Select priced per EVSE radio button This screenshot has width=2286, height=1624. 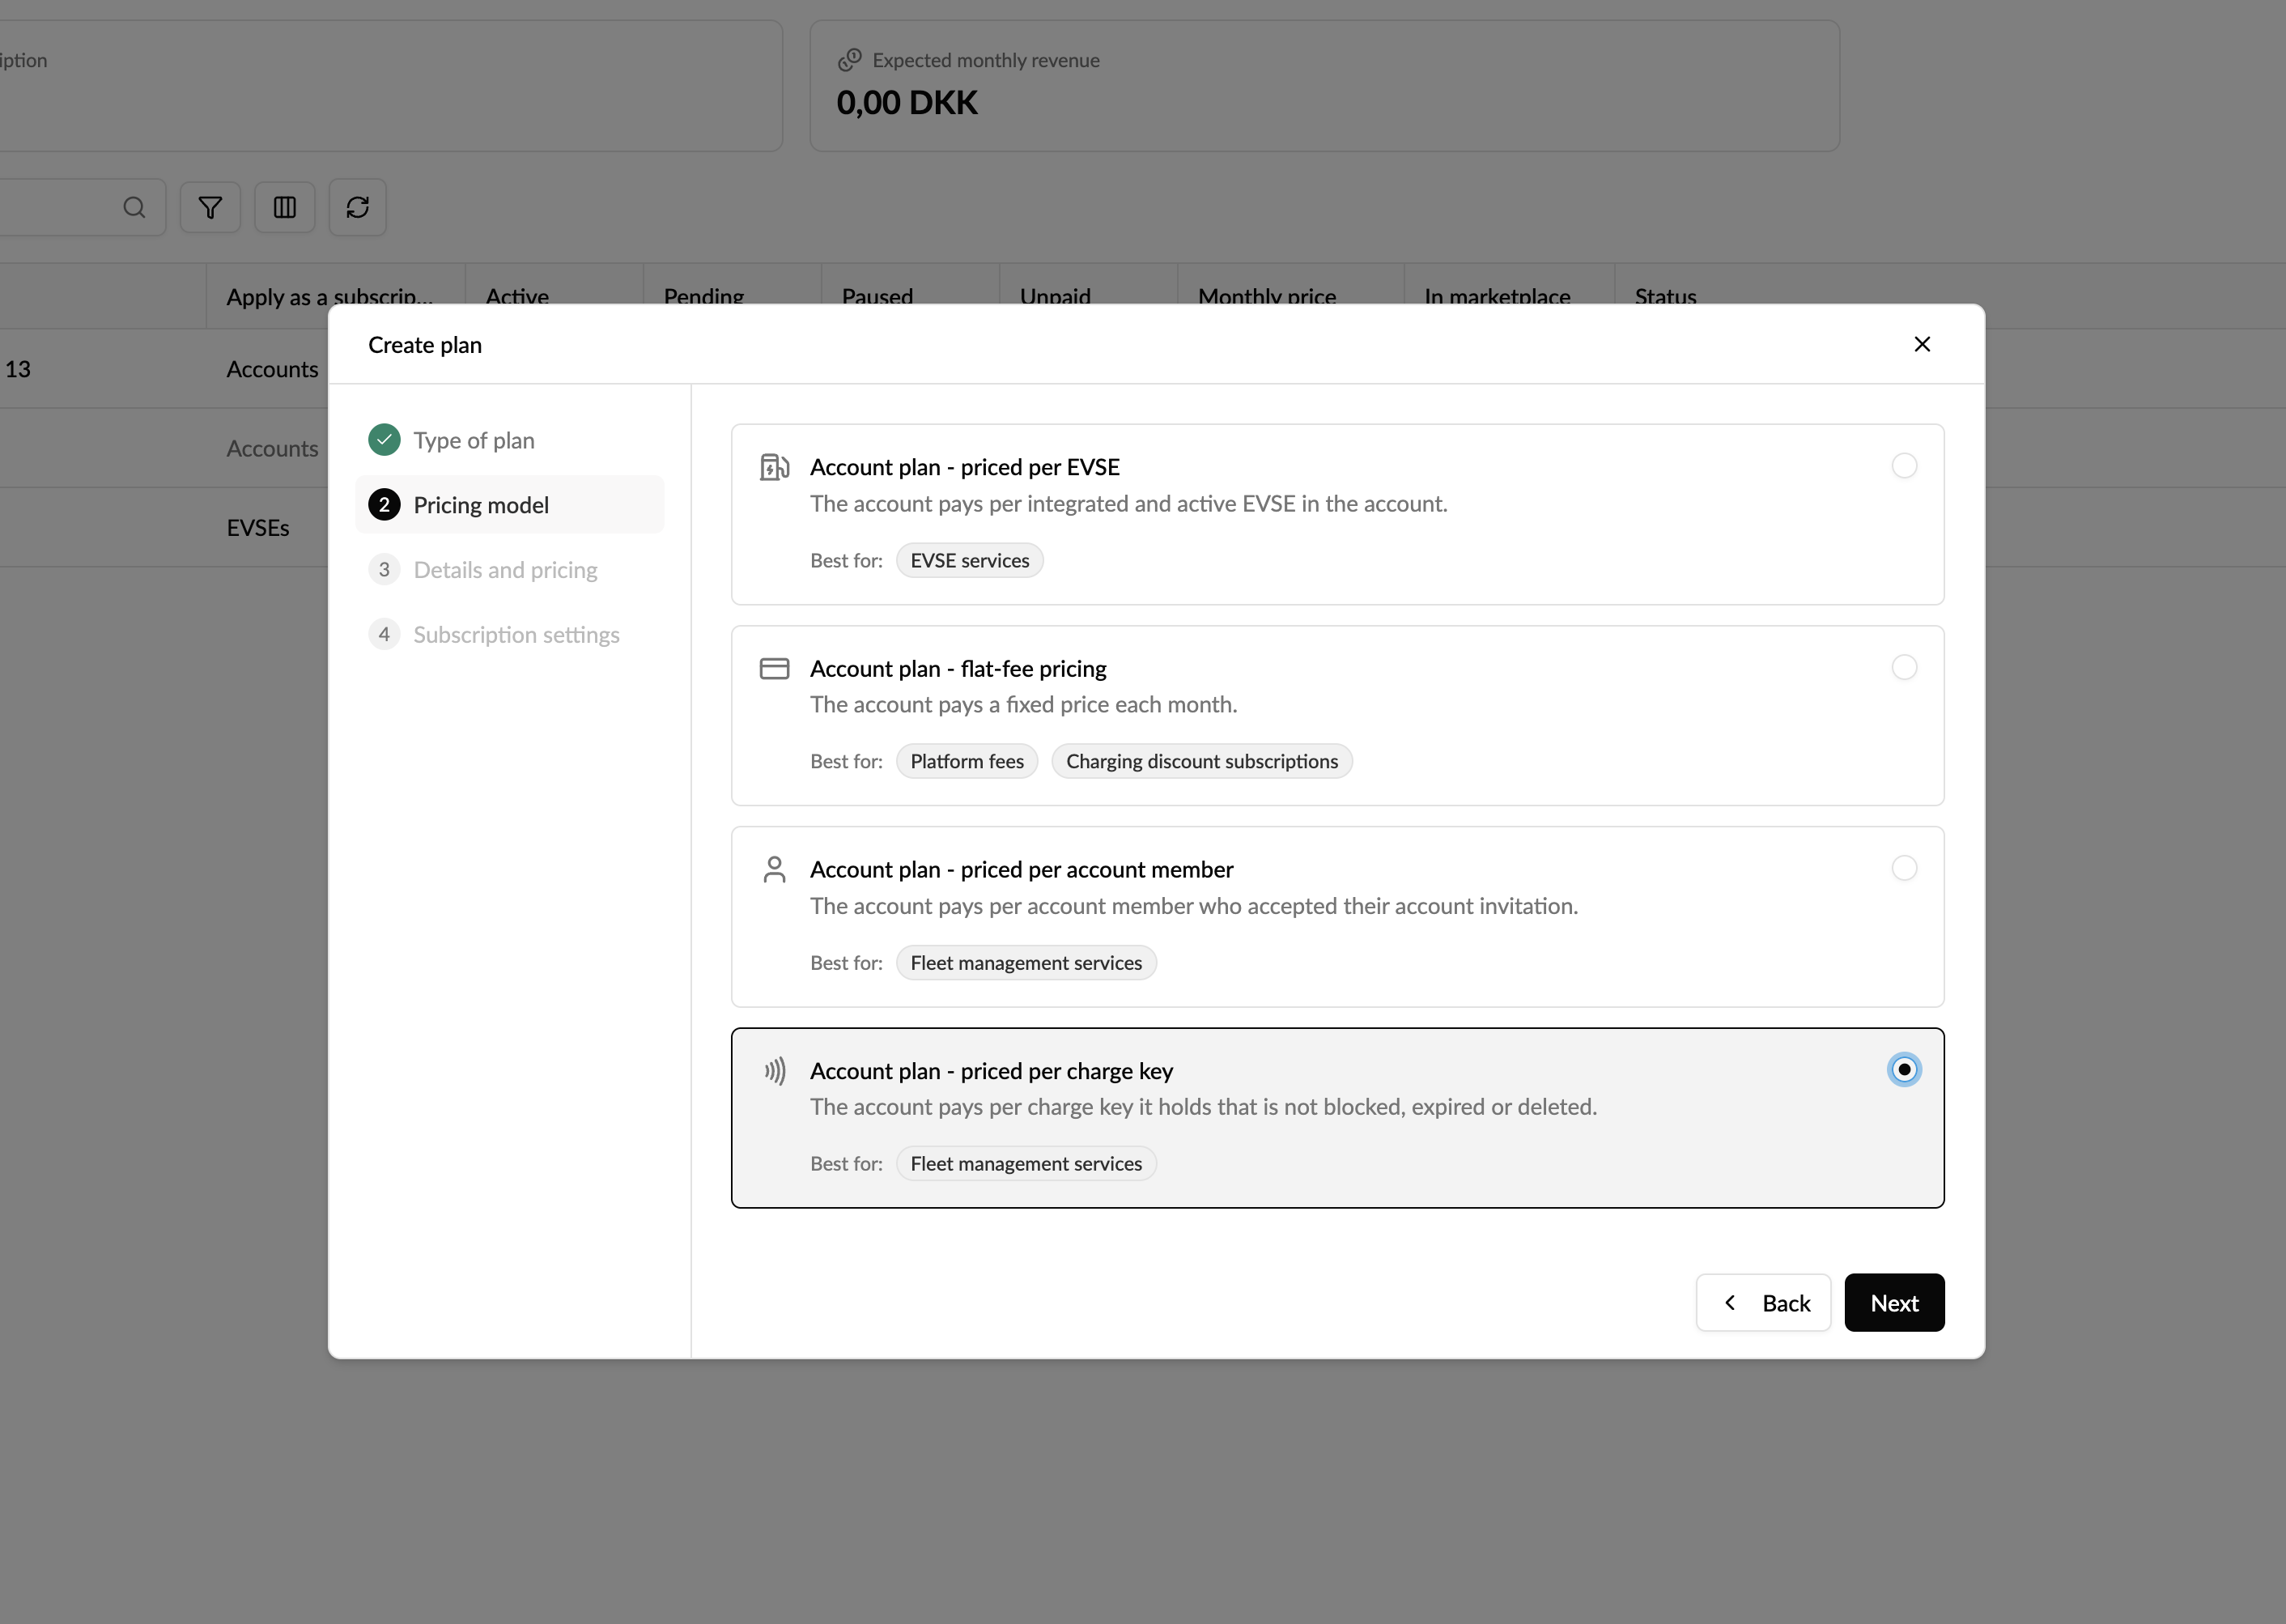(1904, 466)
